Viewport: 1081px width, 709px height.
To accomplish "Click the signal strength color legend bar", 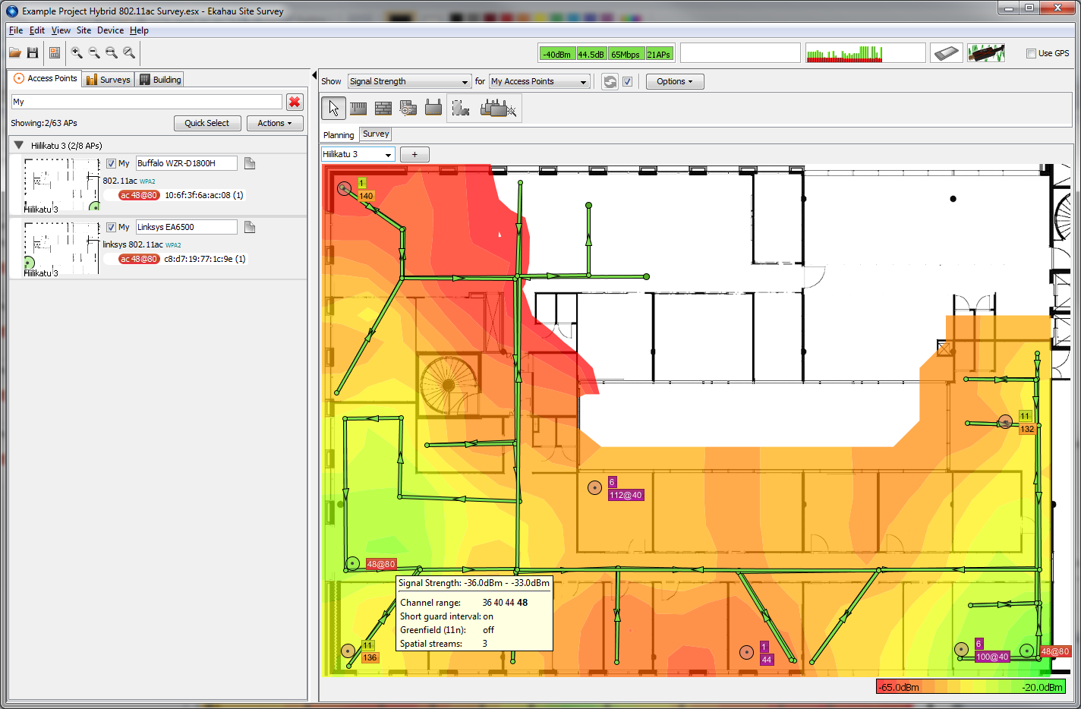I will [970, 687].
